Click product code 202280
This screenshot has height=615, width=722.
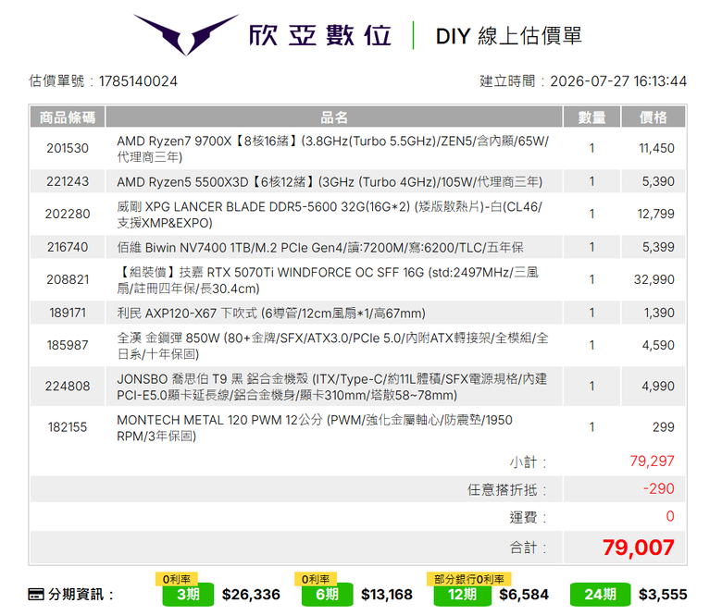(x=68, y=214)
